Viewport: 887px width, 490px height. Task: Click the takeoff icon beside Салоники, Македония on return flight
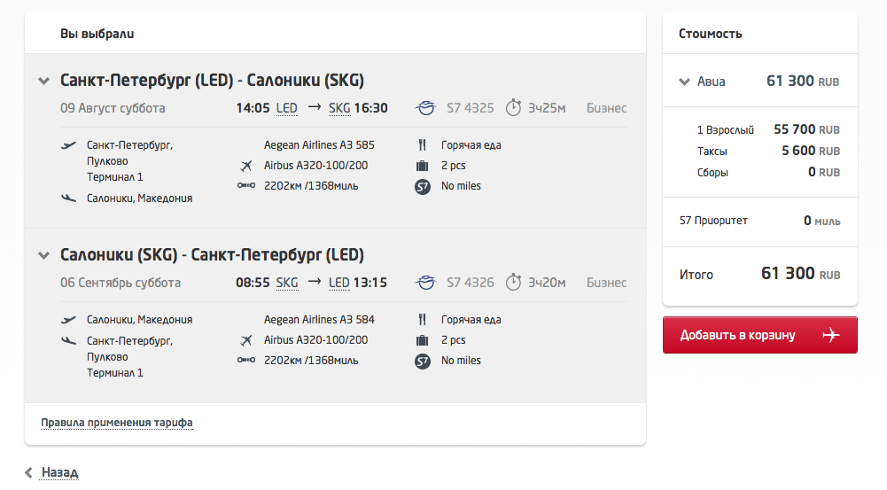68,320
